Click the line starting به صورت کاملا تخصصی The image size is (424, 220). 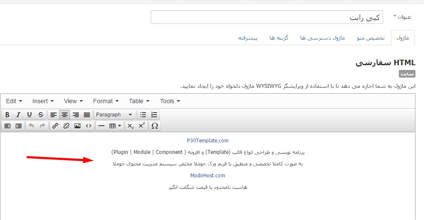(208, 164)
